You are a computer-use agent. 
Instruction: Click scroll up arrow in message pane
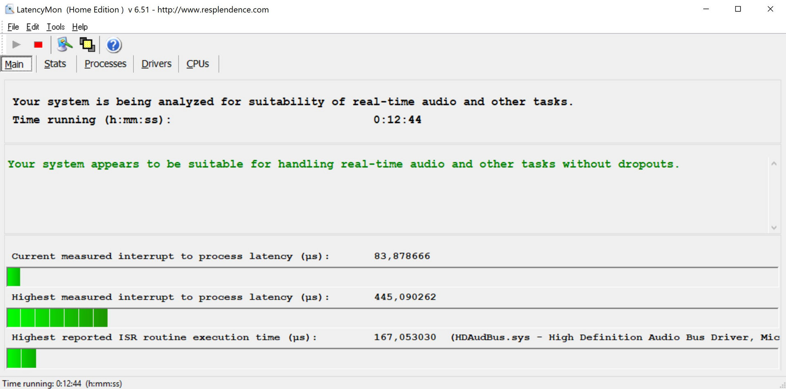pyautogui.click(x=774, y=164)
